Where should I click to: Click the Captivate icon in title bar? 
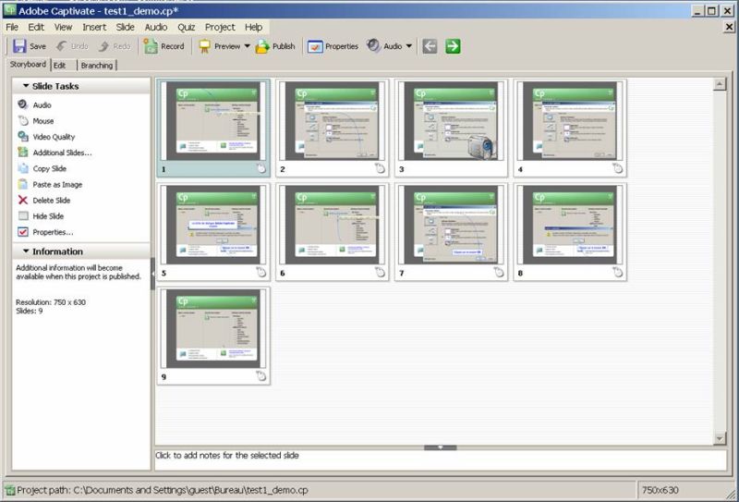[10, 10]
